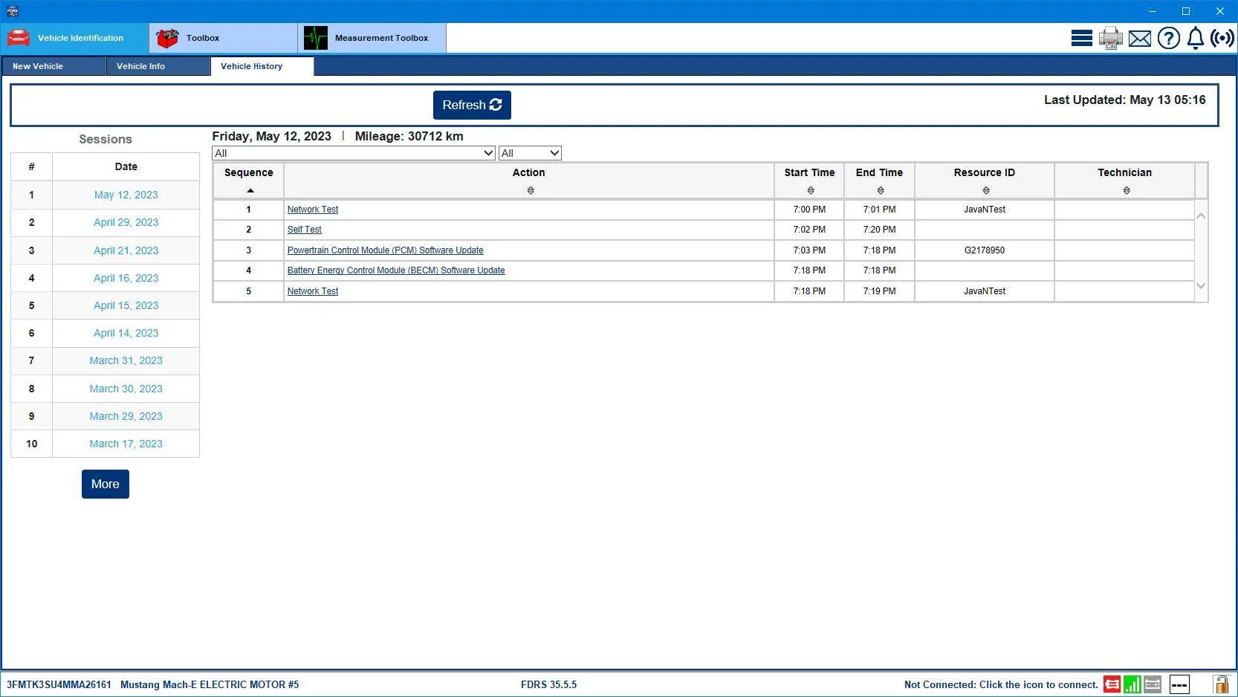1238x697 pixels.
Task: Open the wide All action filter dropdown
Action: point(354,153)
